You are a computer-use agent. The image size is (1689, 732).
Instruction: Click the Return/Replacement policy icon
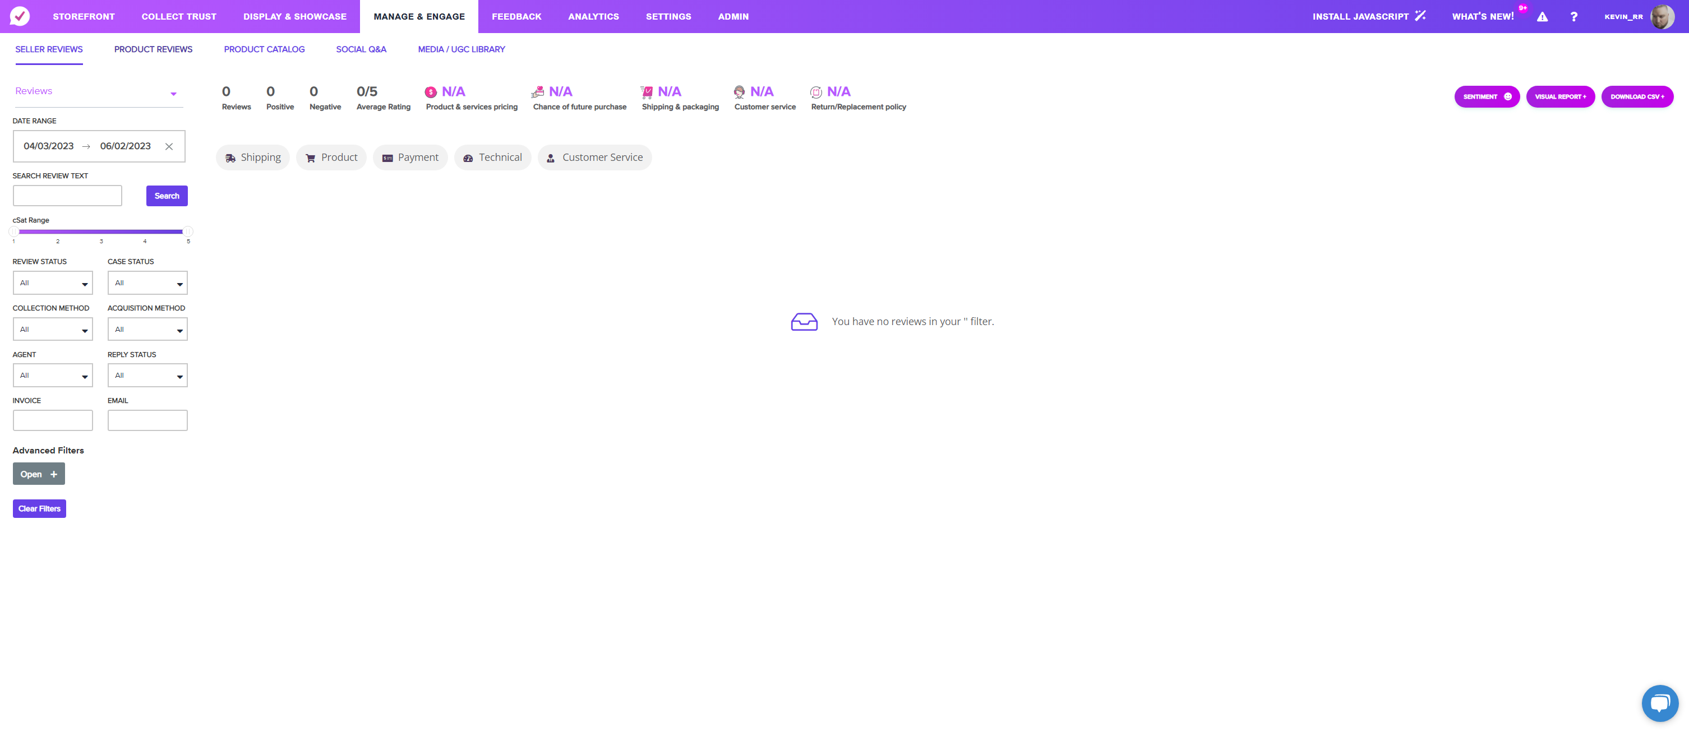click(816, 92)
